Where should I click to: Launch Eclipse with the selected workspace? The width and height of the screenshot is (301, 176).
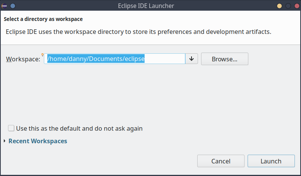271,161
